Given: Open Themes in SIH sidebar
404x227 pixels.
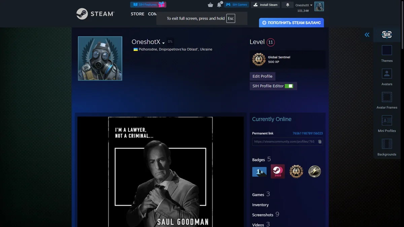Looking at the screenshot, I should [387, 54].
